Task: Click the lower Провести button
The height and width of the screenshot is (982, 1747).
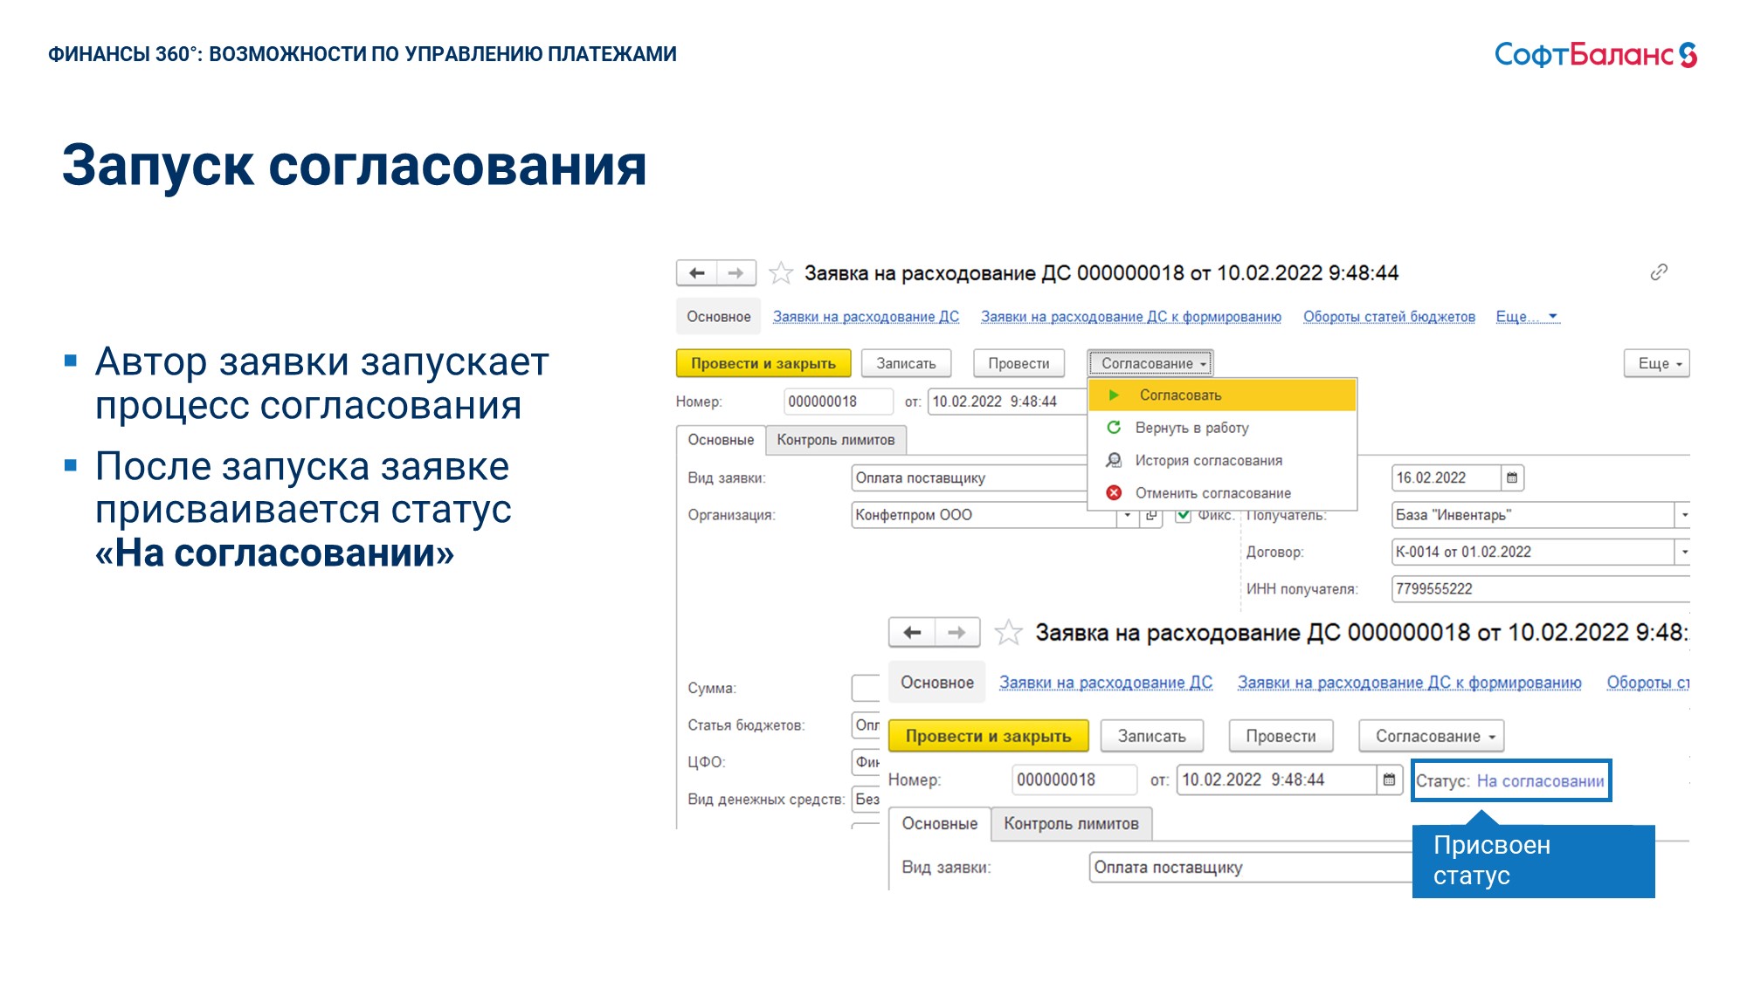Action: coord(1281,736)
